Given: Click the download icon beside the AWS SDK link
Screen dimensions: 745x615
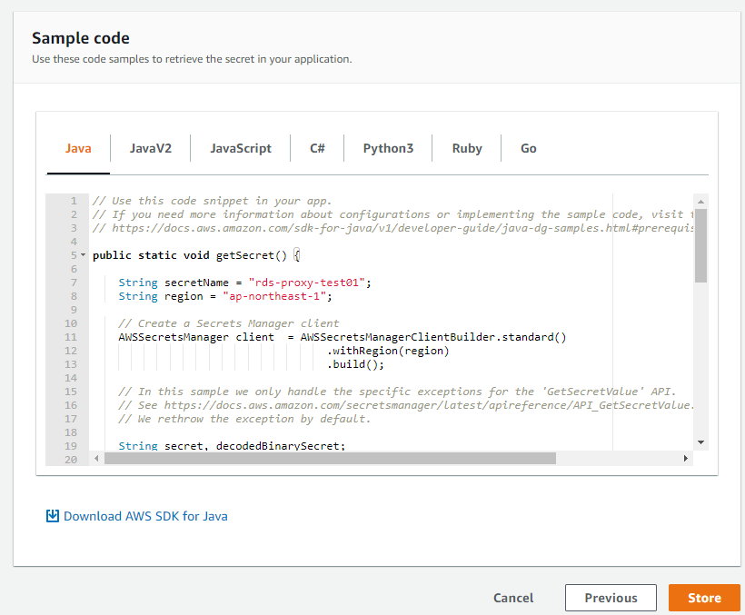Looking at the screenshot, I should [53, 516].
